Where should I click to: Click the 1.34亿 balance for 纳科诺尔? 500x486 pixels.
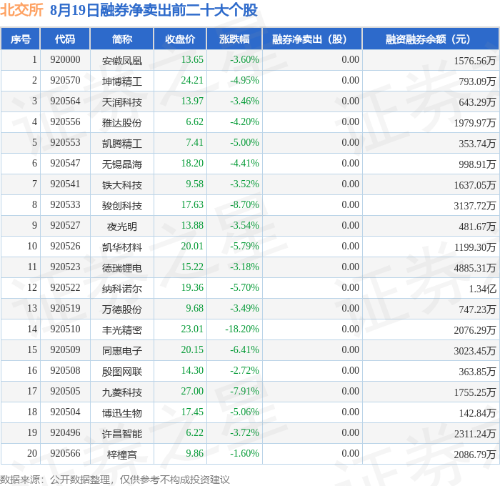[x=482, y=289]
